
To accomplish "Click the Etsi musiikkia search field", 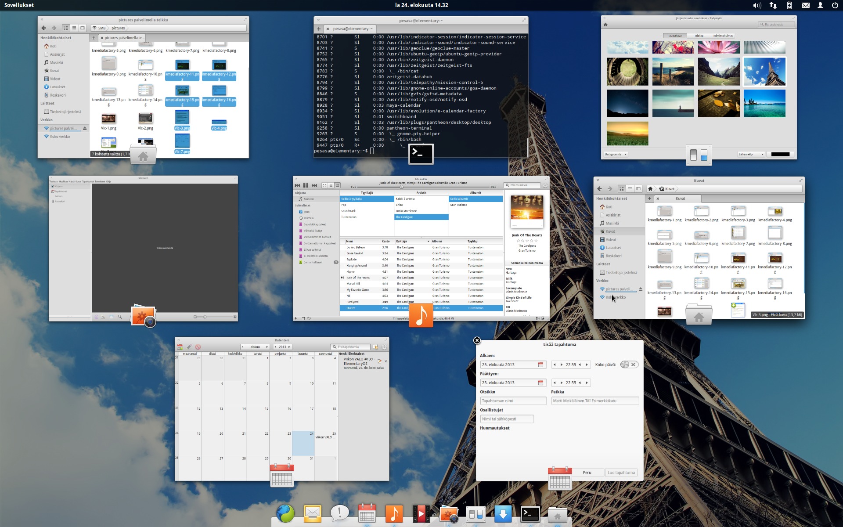I will coord(522,185).
